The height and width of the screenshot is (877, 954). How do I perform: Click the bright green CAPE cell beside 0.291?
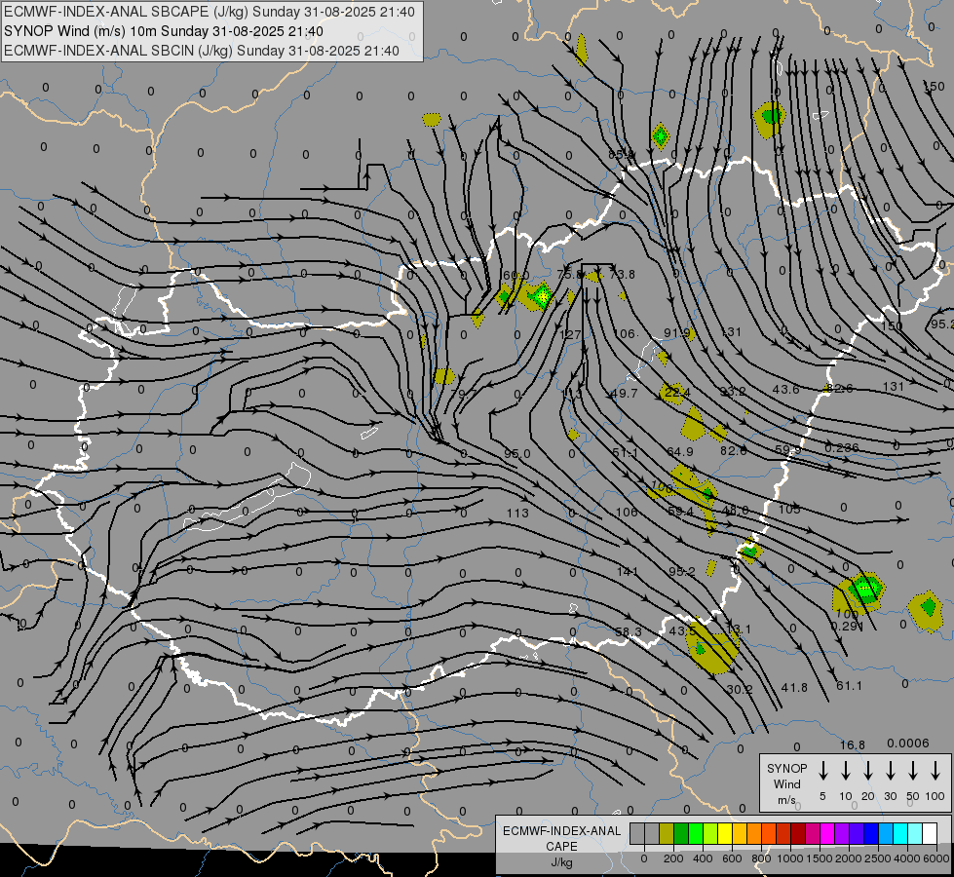pyautogui.click(x=865, y=588)
